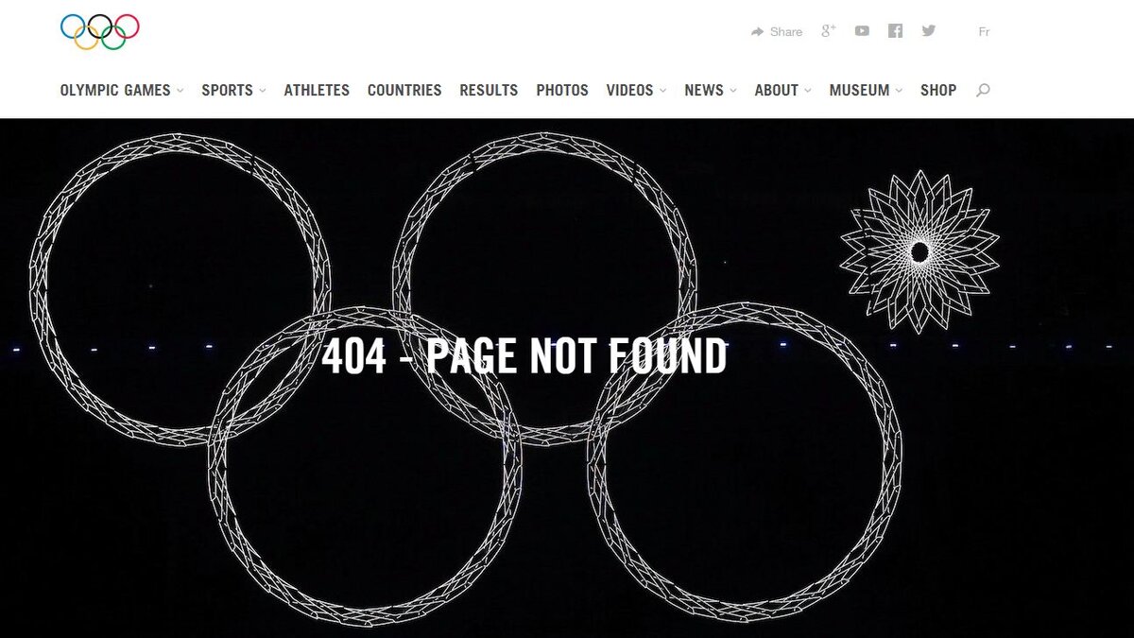Viewport: 1134px width, 638px height.
Task: Expand the Sports dropdown menu
Action: coord(233,91)
